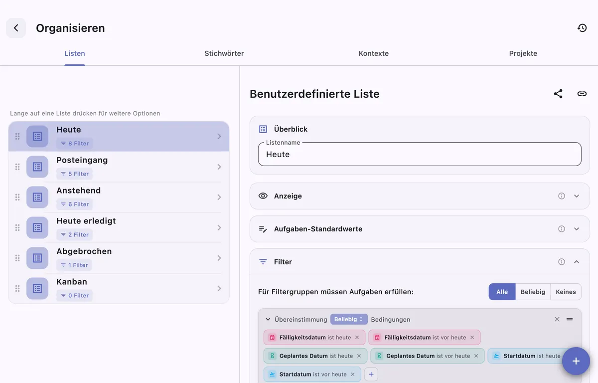The height and width of the screenshot is (383, 598).
Task: Click the list icon of Heute erledigt
Action: point(37,228)
